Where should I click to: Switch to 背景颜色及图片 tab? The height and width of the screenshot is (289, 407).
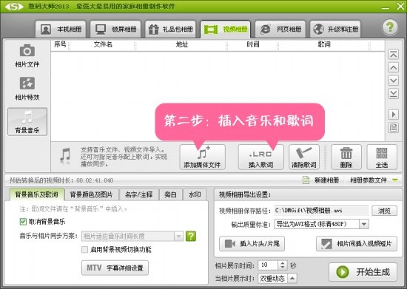[x=91, y=194]
